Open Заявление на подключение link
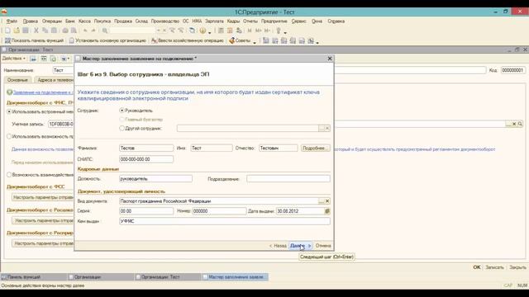The height and width of the screenshot is (297, 529). click(x=43, y=92)
